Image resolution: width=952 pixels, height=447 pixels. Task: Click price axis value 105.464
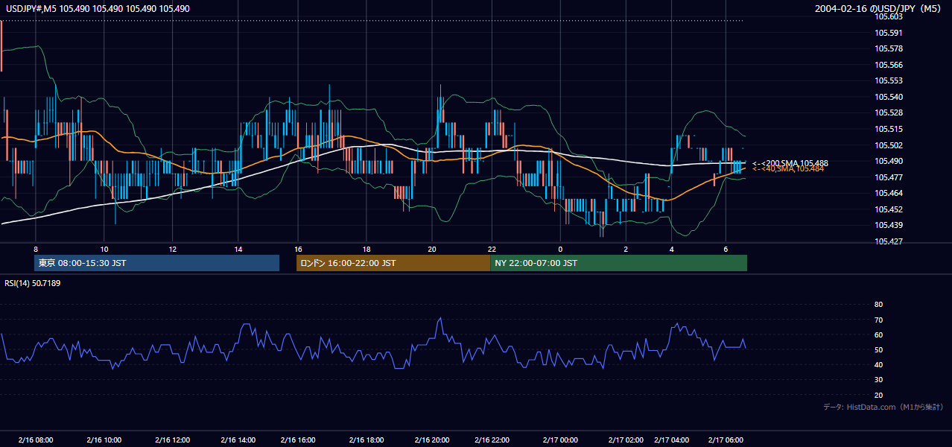pos(889,193)
